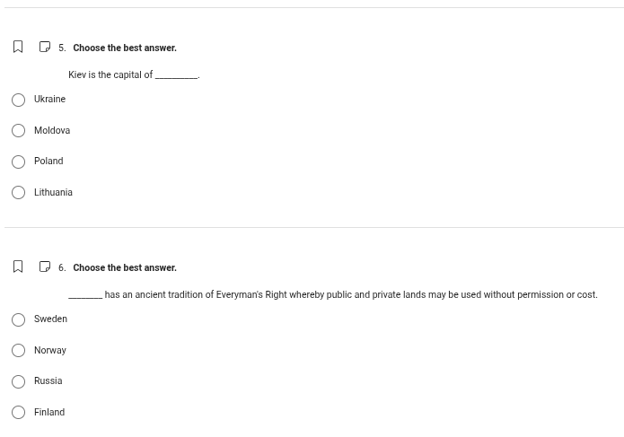The height and width of the screenshot is (437, 624).
Task: Choose Moldova as the answer
Action: point(18,131)
